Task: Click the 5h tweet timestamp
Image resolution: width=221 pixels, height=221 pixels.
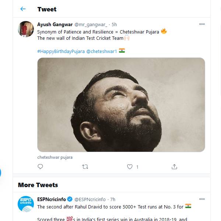Action: coord(115,24)
